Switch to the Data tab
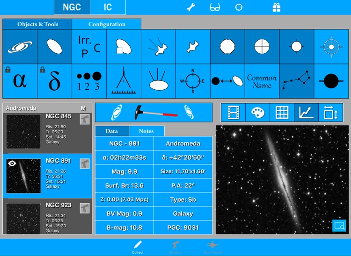Image resolution: width=351 pixels, height=256 pixels. pyautogui.click(x=112, y=131)
